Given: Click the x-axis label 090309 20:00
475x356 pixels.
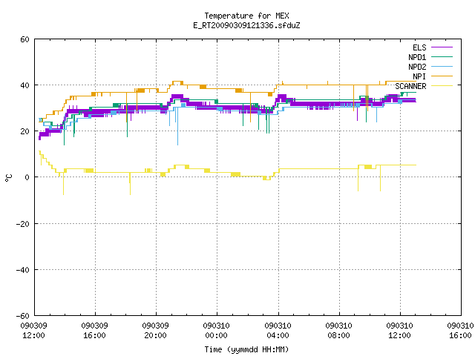Looking at the screenshot, I should 155,331.
